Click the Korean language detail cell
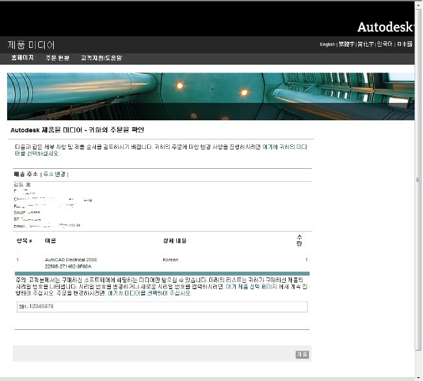 (170, 260)
